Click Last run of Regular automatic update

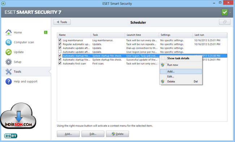(x=207, y=44)
